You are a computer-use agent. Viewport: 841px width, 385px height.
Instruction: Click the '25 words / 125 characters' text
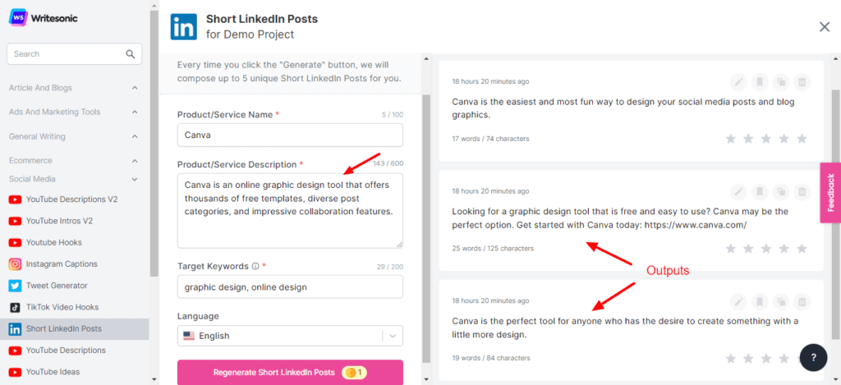coord(493,249)
